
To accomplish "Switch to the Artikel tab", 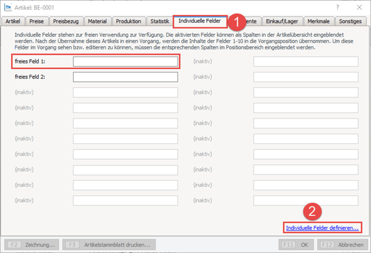I will point(12,22).
